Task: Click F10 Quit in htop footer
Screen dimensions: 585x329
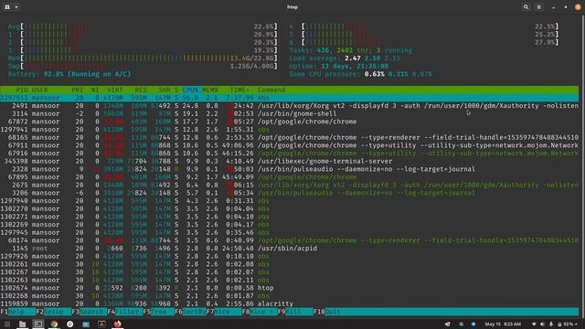Action: click(x=327, y=312)
